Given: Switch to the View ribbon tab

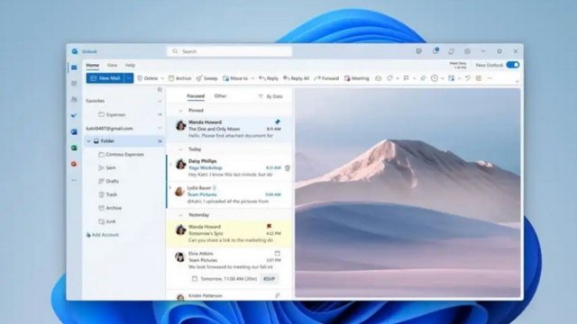Looking at the screenshot, I should pos(112,65).
